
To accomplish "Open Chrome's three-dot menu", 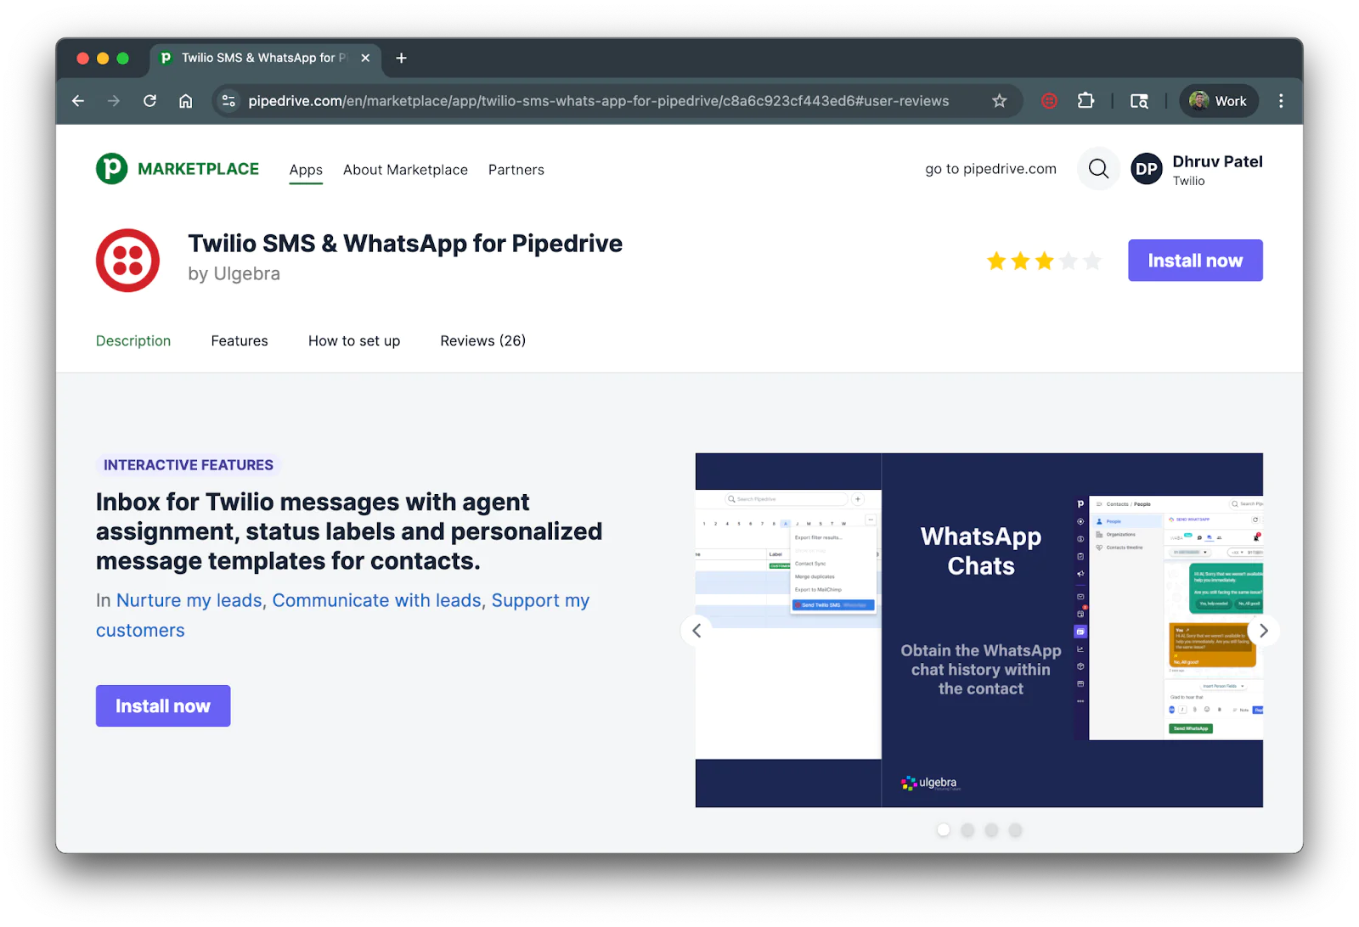I will coord(1282,100).
